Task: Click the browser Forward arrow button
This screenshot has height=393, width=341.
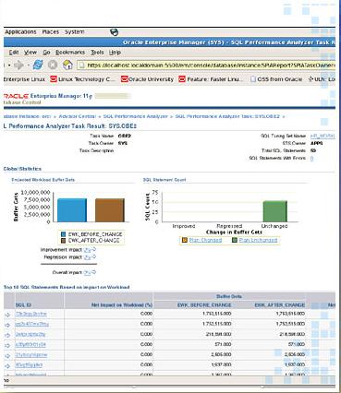Action: [18, 65]
